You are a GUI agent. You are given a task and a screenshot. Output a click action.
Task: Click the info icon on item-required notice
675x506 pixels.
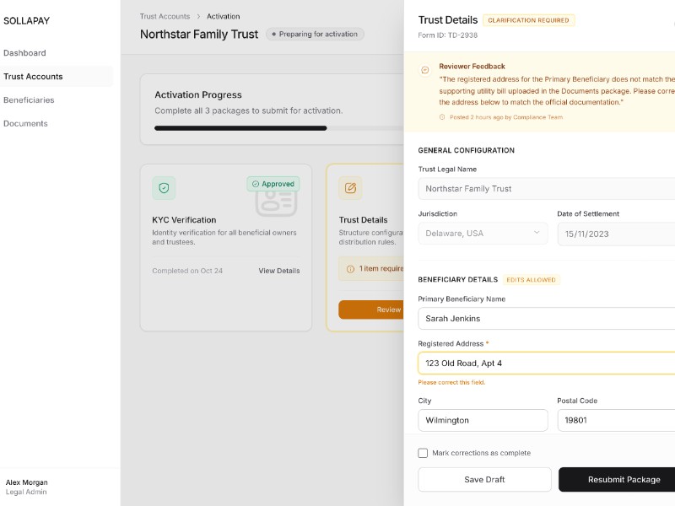coord(350,269)
